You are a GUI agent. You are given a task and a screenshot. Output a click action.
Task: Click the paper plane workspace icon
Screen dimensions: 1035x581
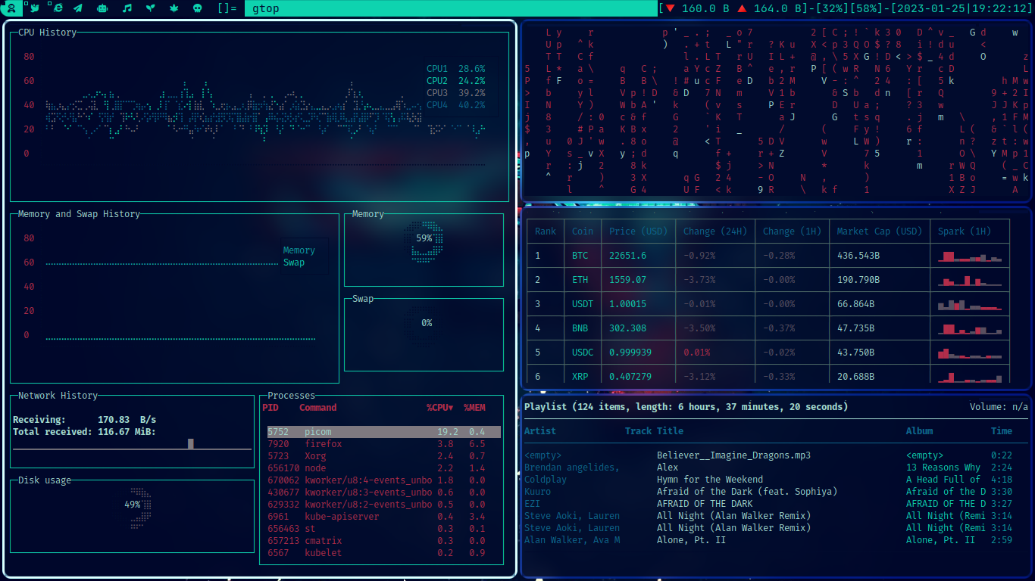pyautogui.click(x=78, y=8)
